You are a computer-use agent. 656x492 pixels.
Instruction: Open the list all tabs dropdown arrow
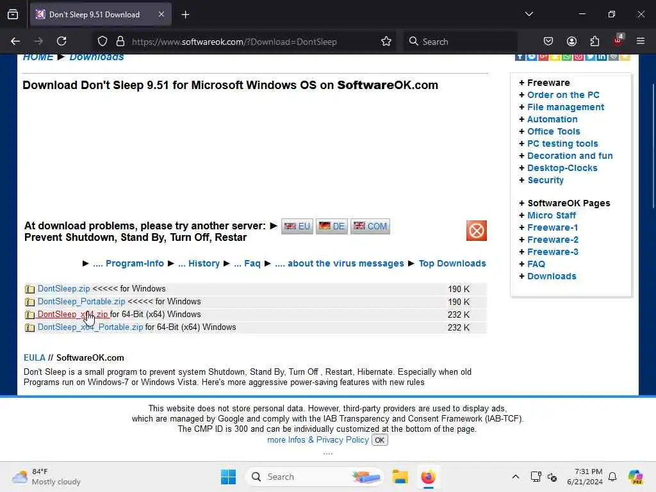tap(529, 14)
